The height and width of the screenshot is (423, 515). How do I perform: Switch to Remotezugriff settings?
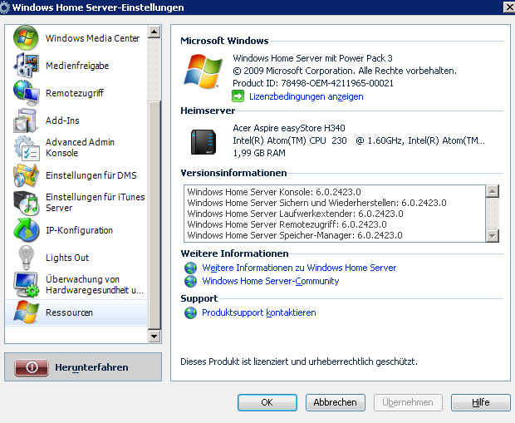point(76,93)
